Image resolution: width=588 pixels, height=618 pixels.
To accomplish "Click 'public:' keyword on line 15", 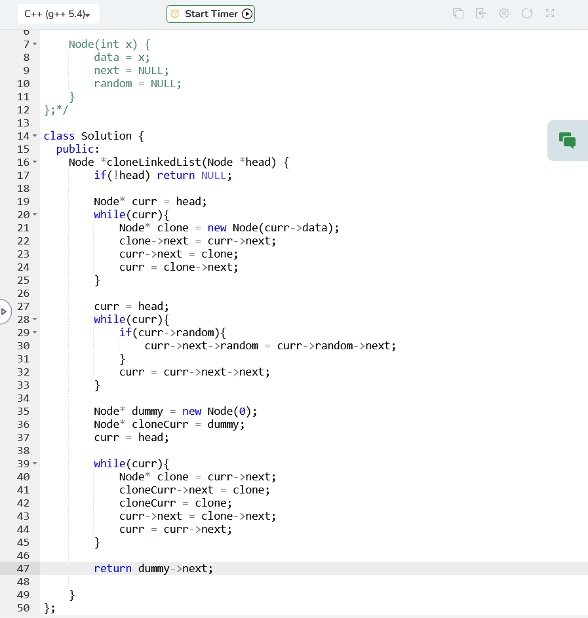I will pos(77,149).
